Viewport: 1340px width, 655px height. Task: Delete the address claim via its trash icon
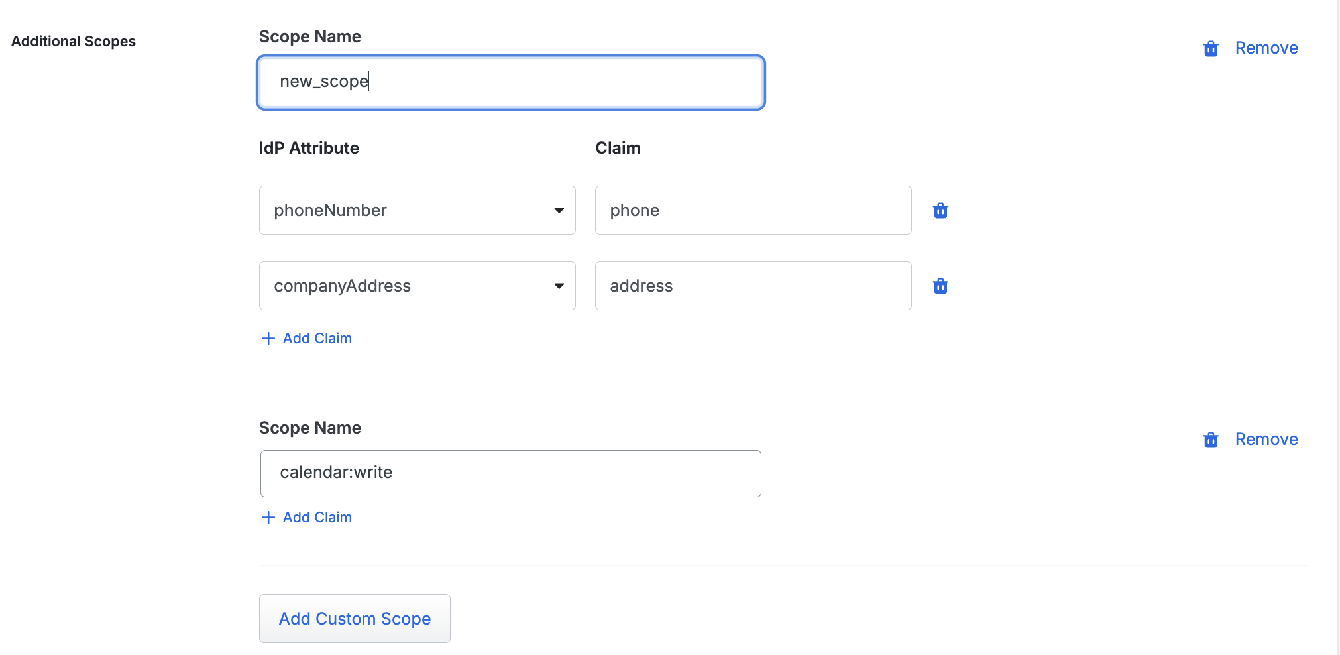tap(940, 286)
